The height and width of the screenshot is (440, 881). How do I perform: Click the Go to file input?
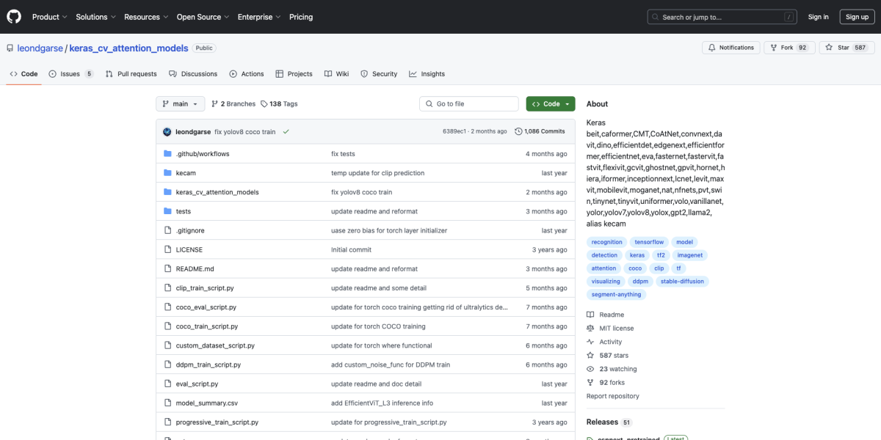click(x=470, y=104)
